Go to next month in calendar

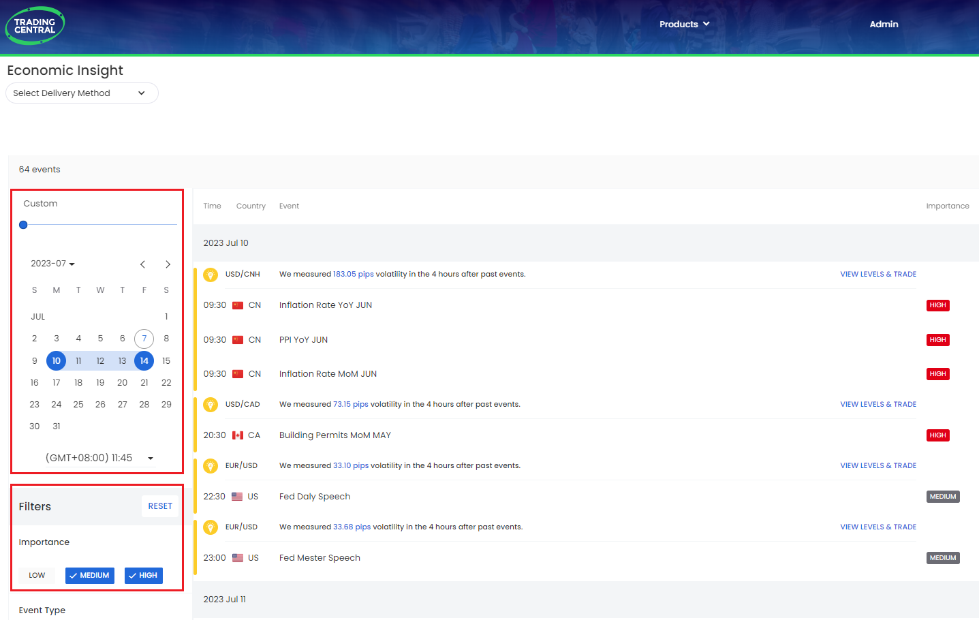(x=168, y=264)
